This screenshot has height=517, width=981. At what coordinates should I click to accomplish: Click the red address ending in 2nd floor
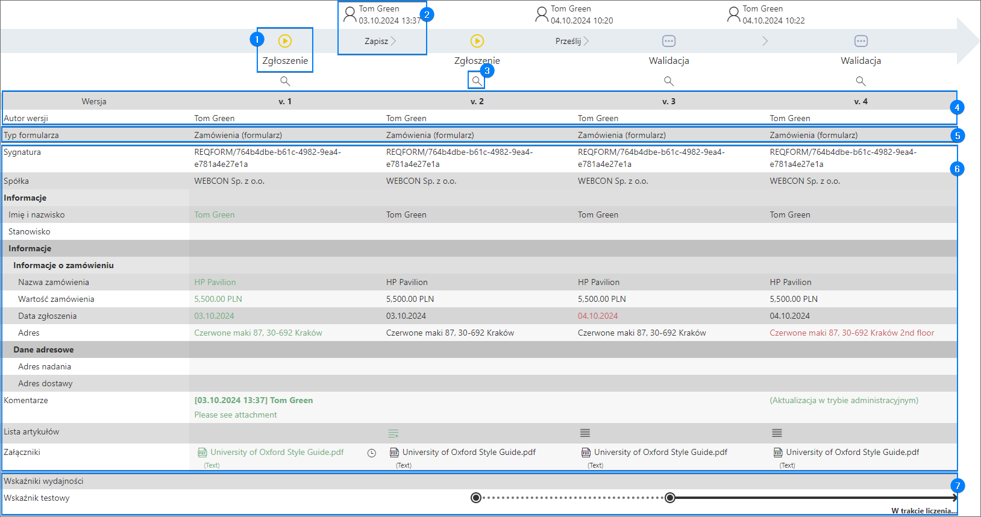[x=852, y=333]
